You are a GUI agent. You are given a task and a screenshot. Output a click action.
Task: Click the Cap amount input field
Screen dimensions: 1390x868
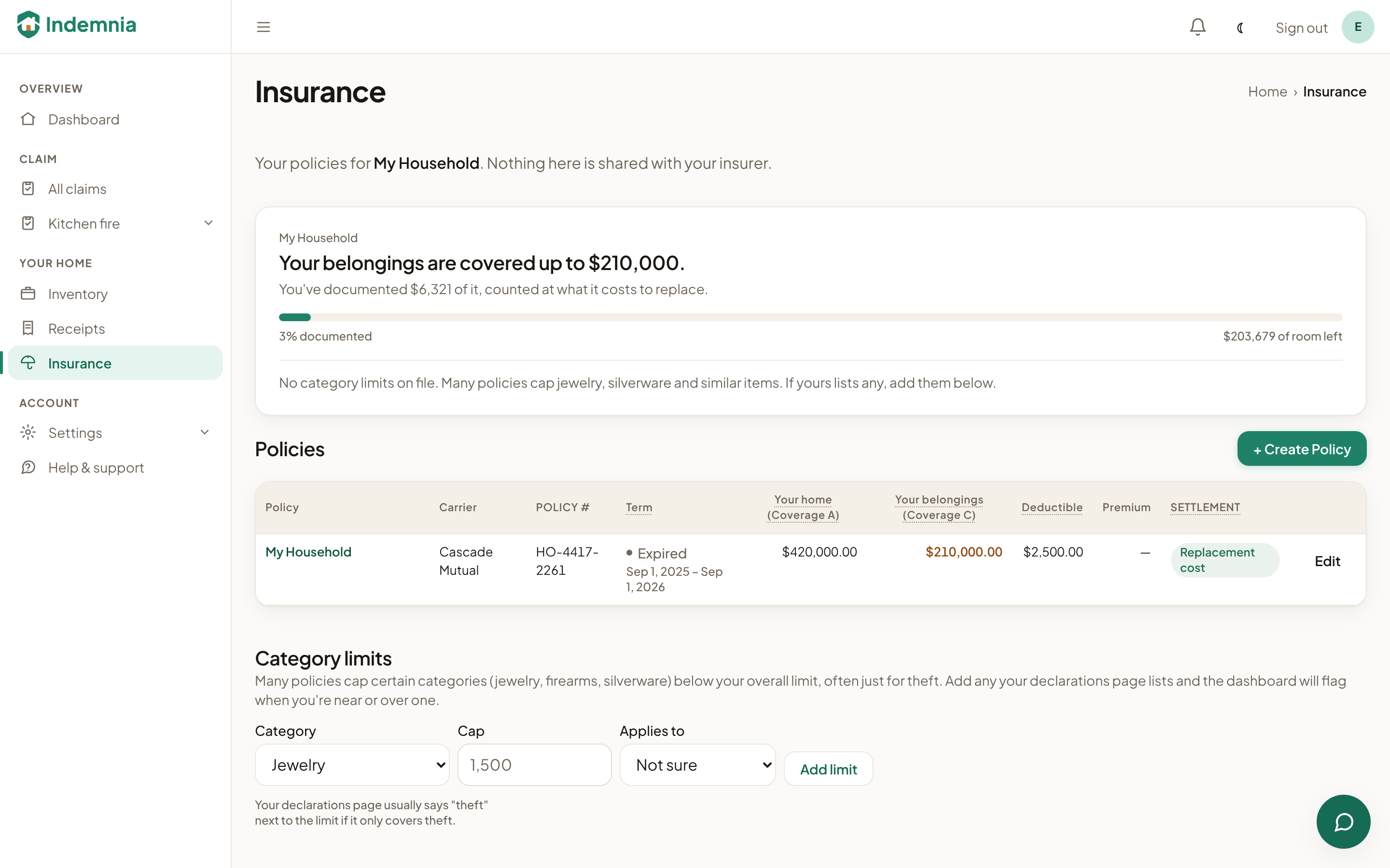coord(535,765)
